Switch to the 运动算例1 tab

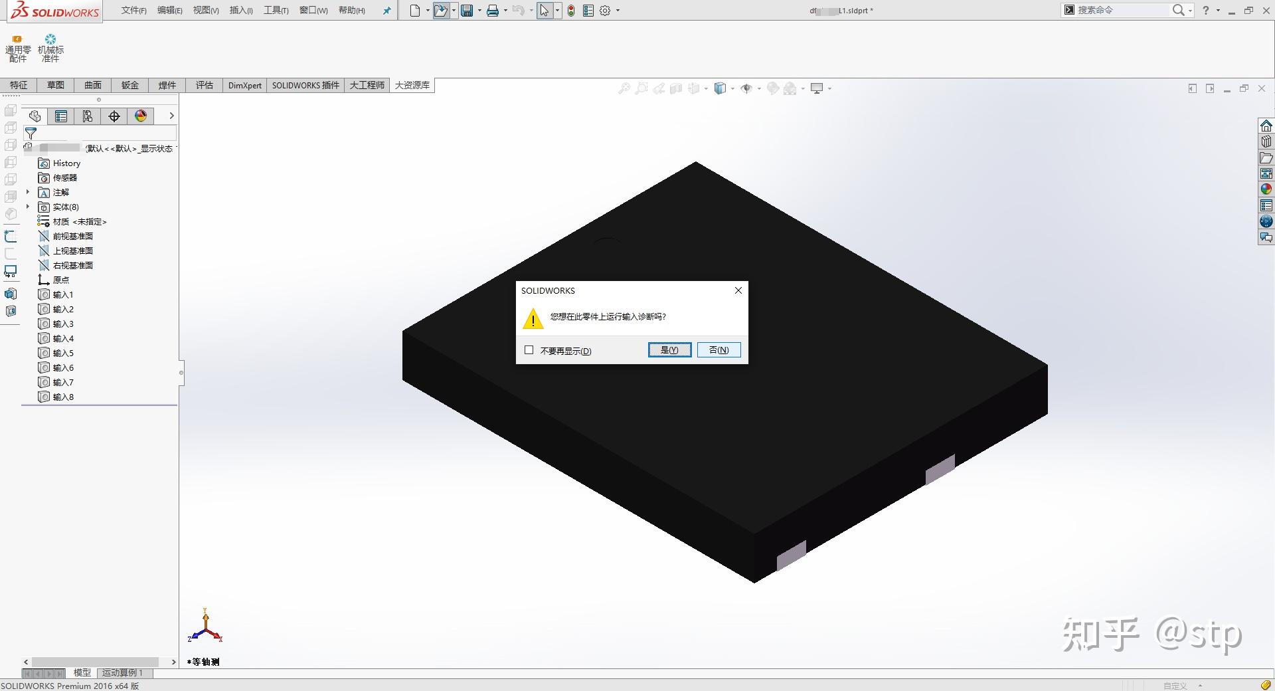click(x=124, y=672)
